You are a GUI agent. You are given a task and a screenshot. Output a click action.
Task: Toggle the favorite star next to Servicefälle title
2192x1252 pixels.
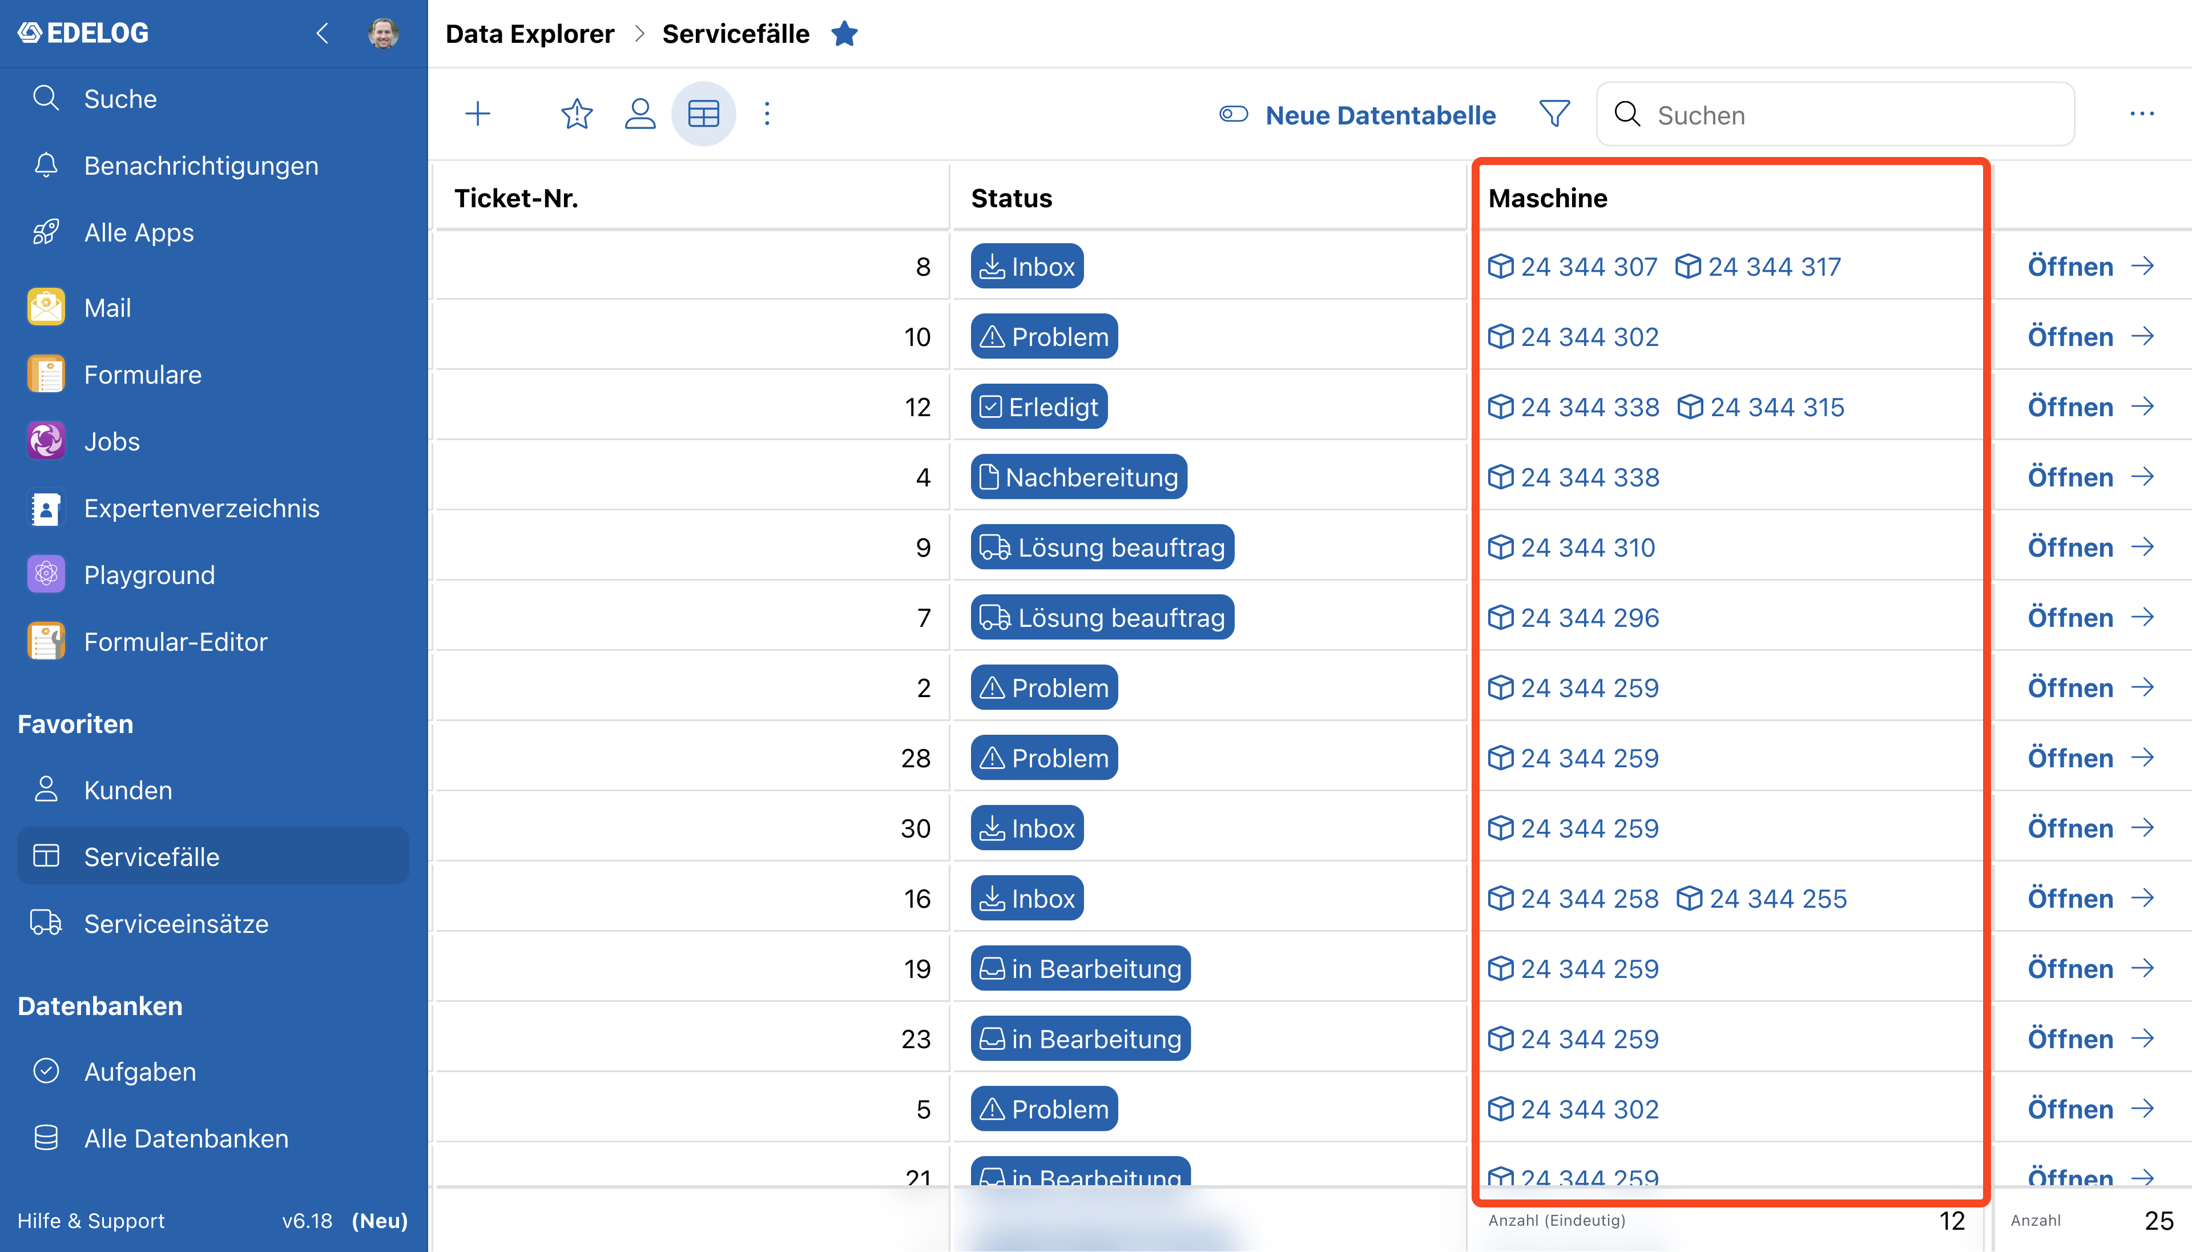844,34
